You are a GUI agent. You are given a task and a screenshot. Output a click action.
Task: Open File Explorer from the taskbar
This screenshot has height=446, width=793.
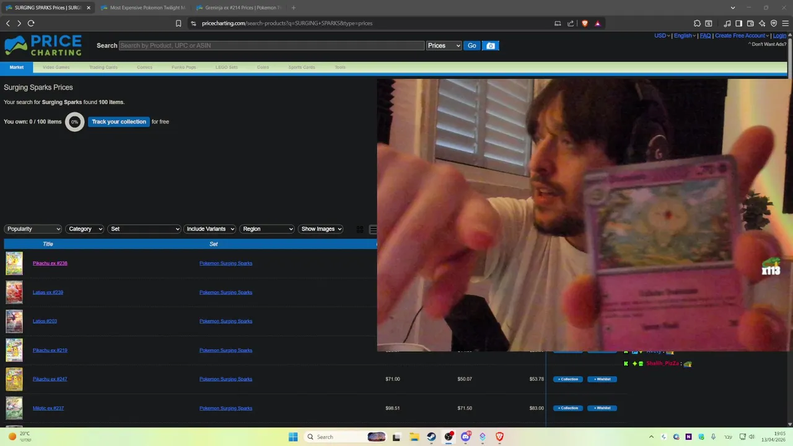pyautogui.click(x=414, y=437)
